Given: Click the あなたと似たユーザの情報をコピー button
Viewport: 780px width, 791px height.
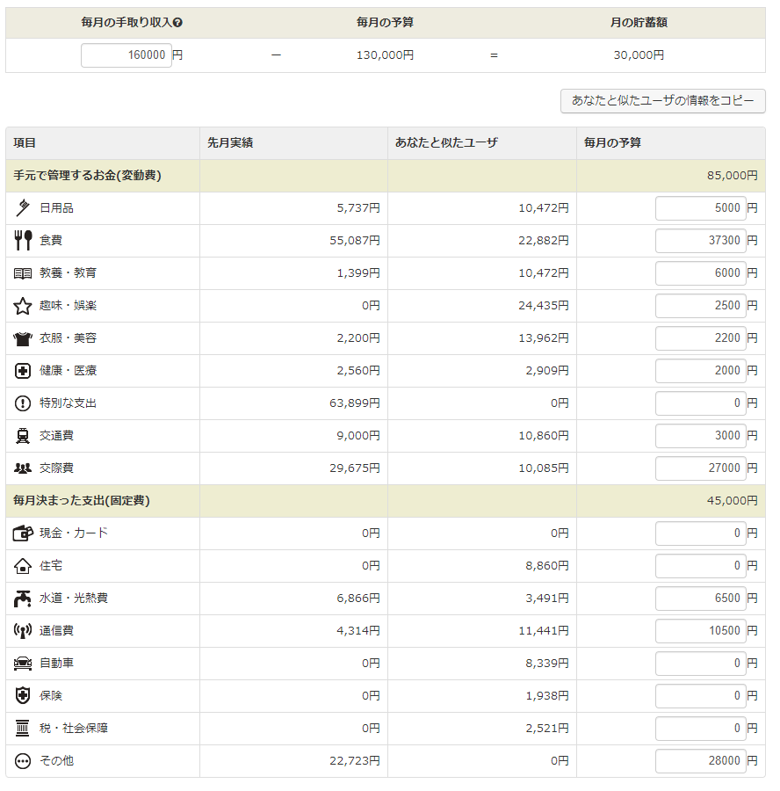Looking at the screenshot, I should (662, 101).
